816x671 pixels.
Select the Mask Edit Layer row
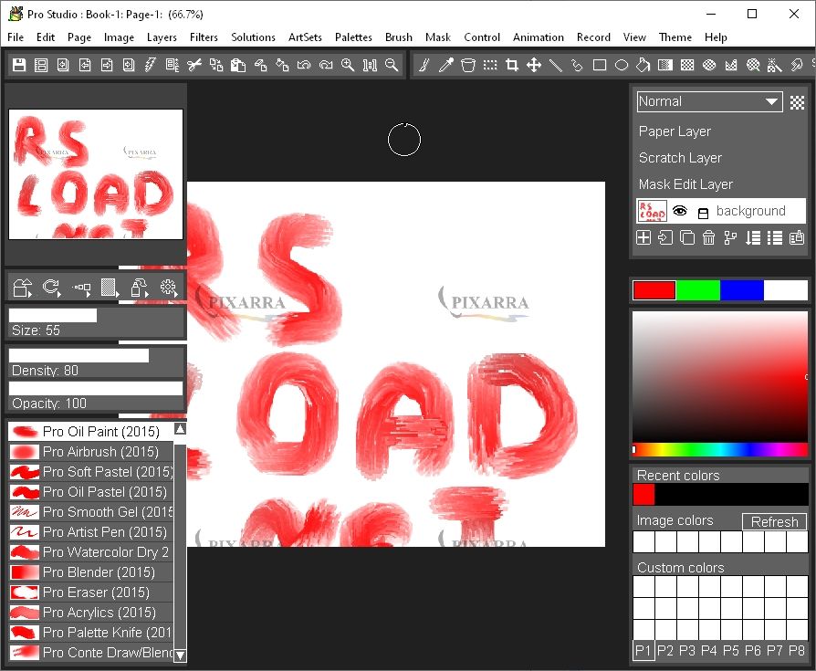pos(721,184)
